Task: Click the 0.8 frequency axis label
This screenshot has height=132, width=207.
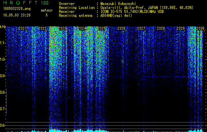Action: point(3,92)
